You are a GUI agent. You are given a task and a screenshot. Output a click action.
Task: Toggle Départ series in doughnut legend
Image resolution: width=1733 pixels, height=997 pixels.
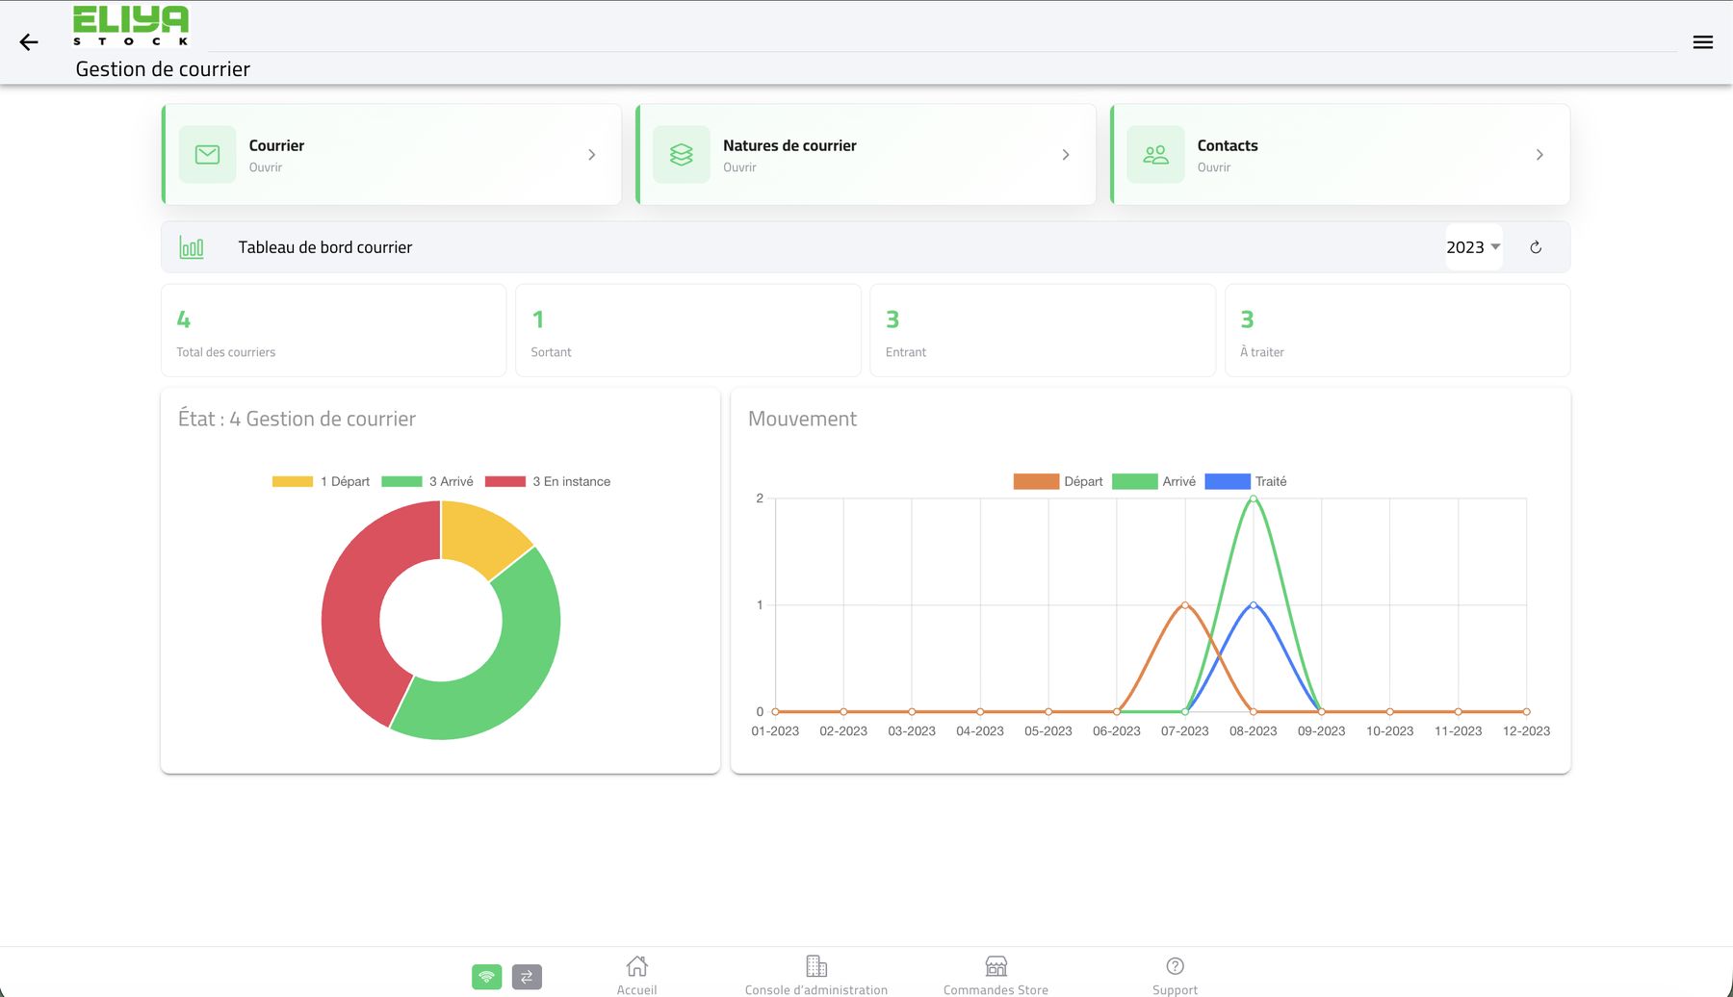[x=321, y=481]
